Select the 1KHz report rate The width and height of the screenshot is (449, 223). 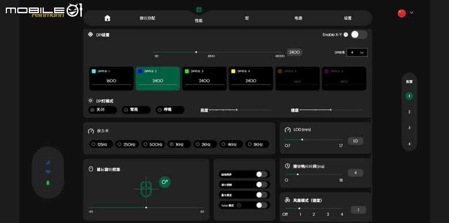click(x=179, y=144)
